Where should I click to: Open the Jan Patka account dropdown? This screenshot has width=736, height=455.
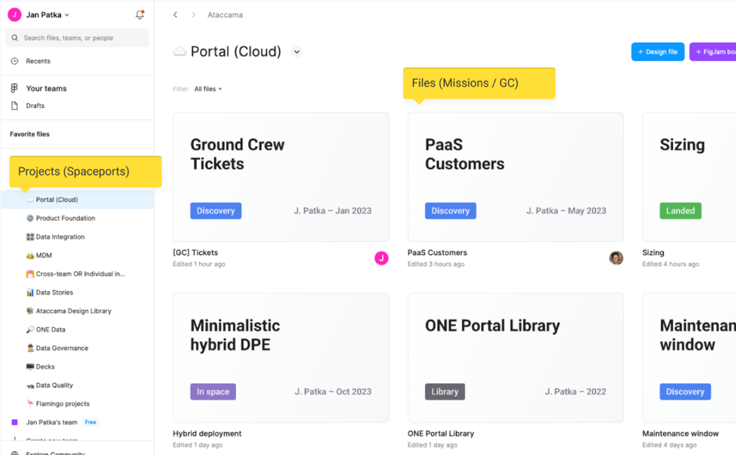pos(47,15)
